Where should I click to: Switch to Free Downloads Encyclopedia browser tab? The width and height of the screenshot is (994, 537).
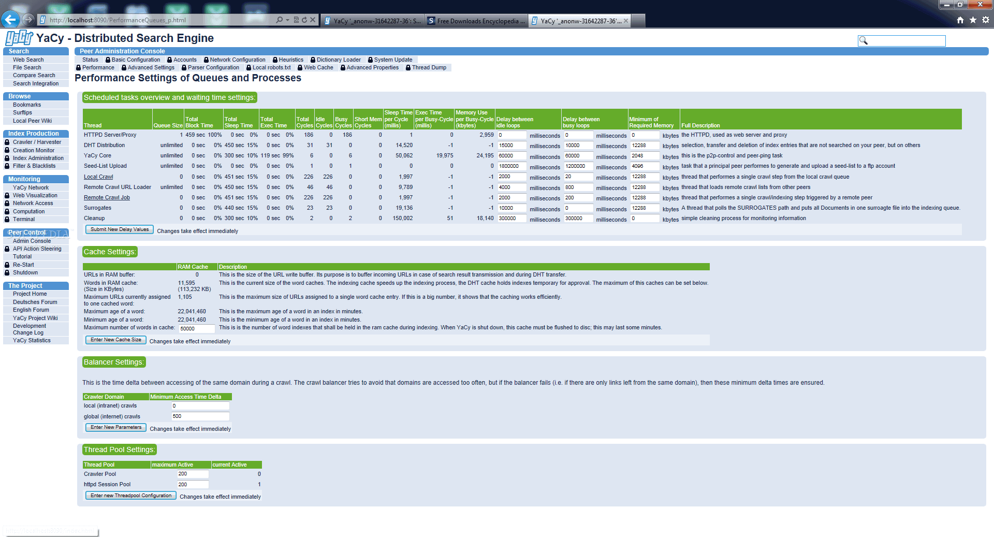[x=476, y=21]
